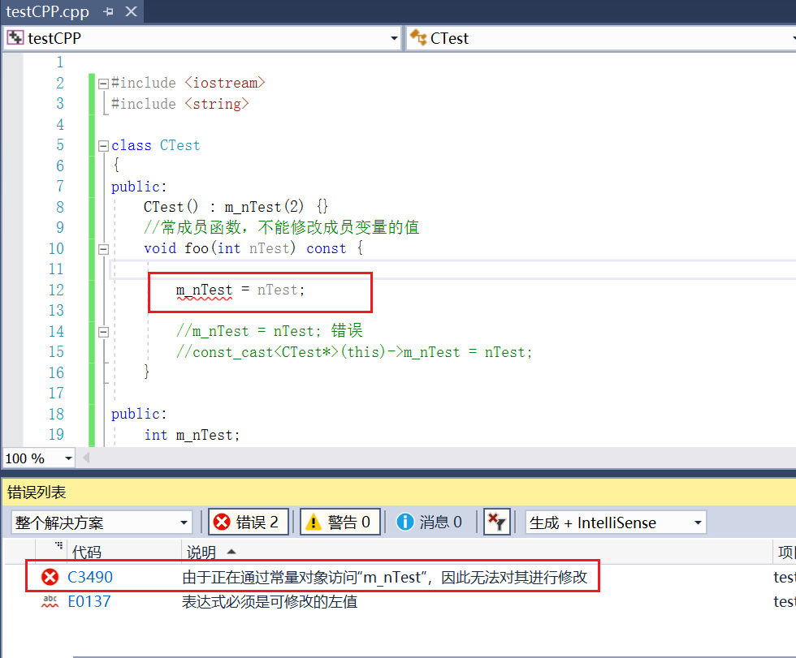Click the CTest class icon in navigation bar
The image size is (796, 658).
[x=418, y=37]
